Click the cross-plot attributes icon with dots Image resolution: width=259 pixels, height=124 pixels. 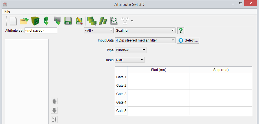pyautogui.click(x=114, y=21)
